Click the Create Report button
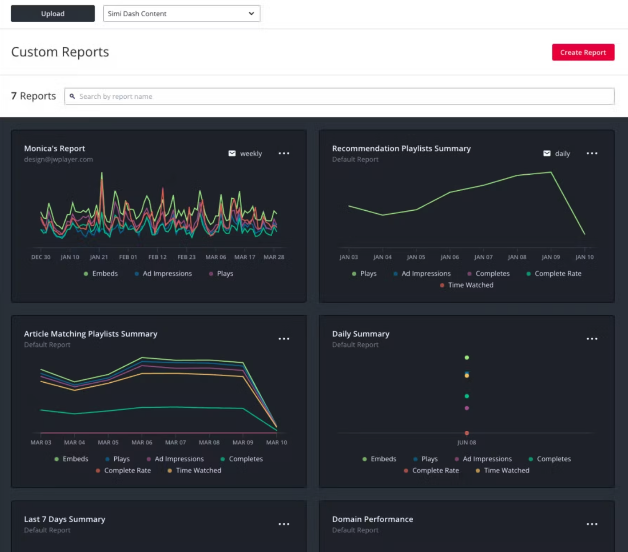 click(583, 52)
